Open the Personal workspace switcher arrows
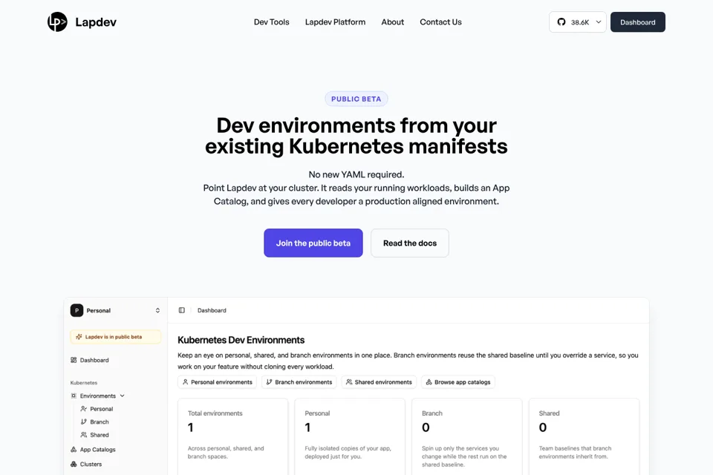 [x=157, y=310]
